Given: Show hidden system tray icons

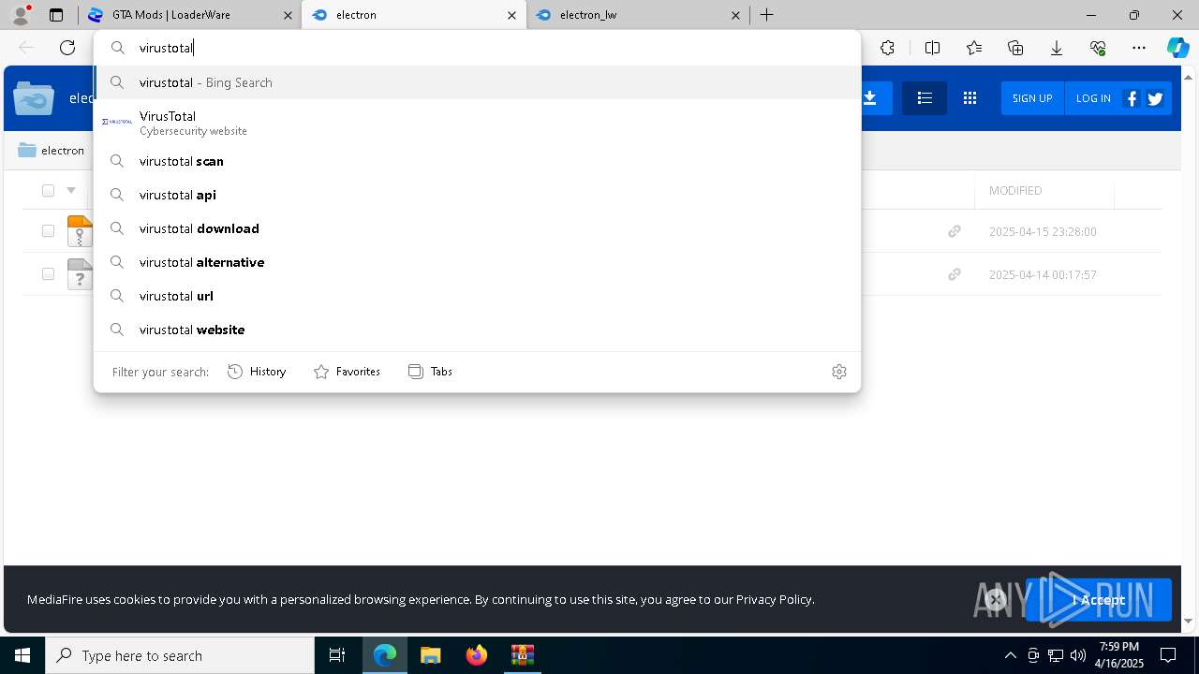Looking at the screenshot, I should click(1010, 655).
